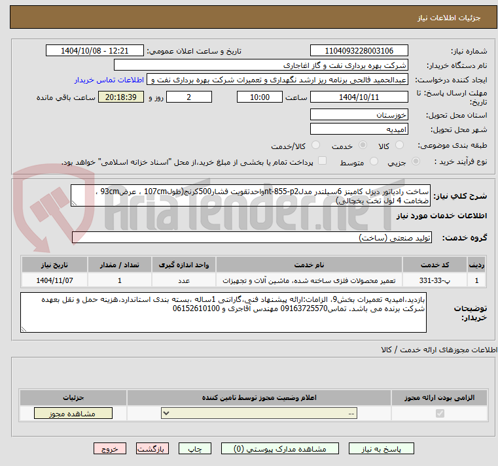
Task: Toggle the Islamic treasury payment checkbox
Action: click(323, 161)
